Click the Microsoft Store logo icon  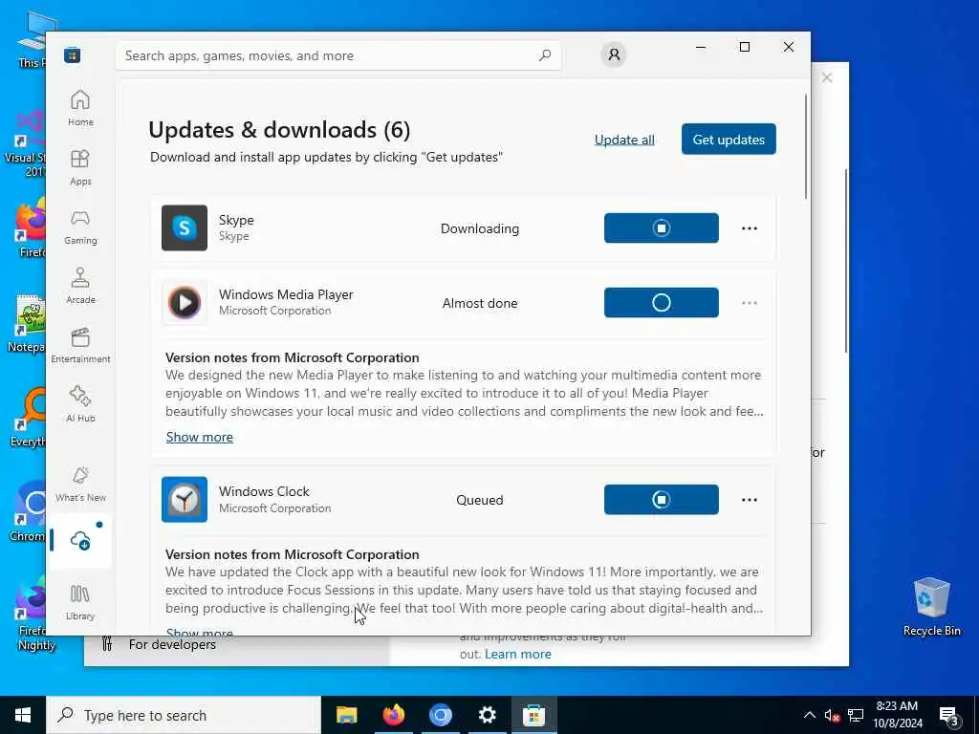tap(73, 55)
